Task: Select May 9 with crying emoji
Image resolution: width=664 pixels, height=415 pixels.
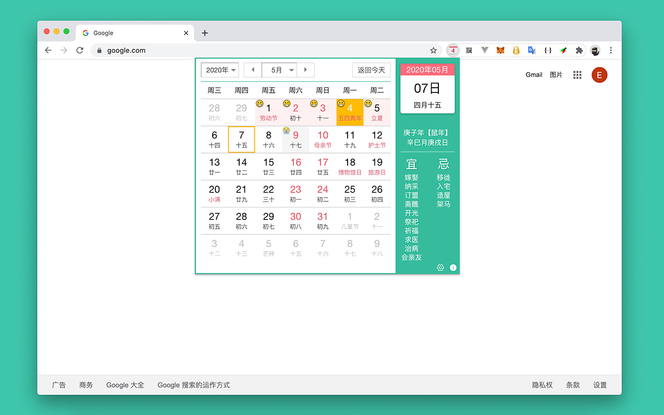Action: [x=296, y=140]
